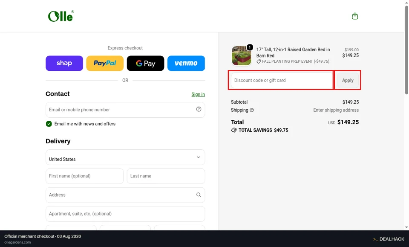This screenshot has width=409, height=247.
Task: Focus the First name (optional) field
Action: tap(84, 176)
